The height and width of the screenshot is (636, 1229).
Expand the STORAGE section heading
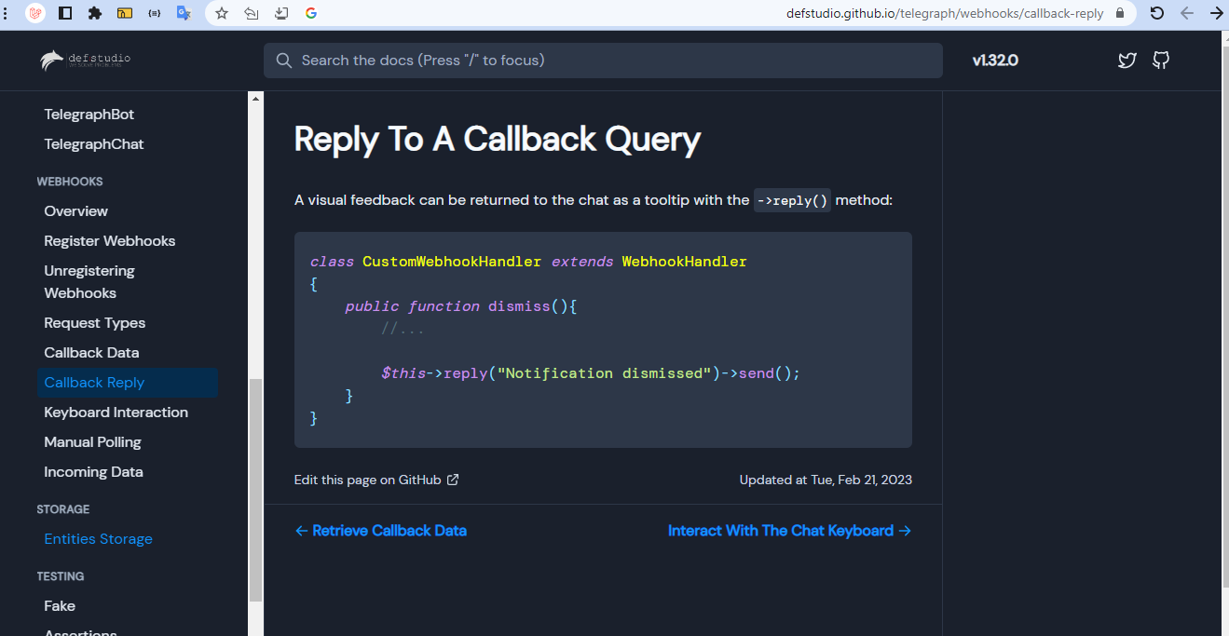coord(62,509)
